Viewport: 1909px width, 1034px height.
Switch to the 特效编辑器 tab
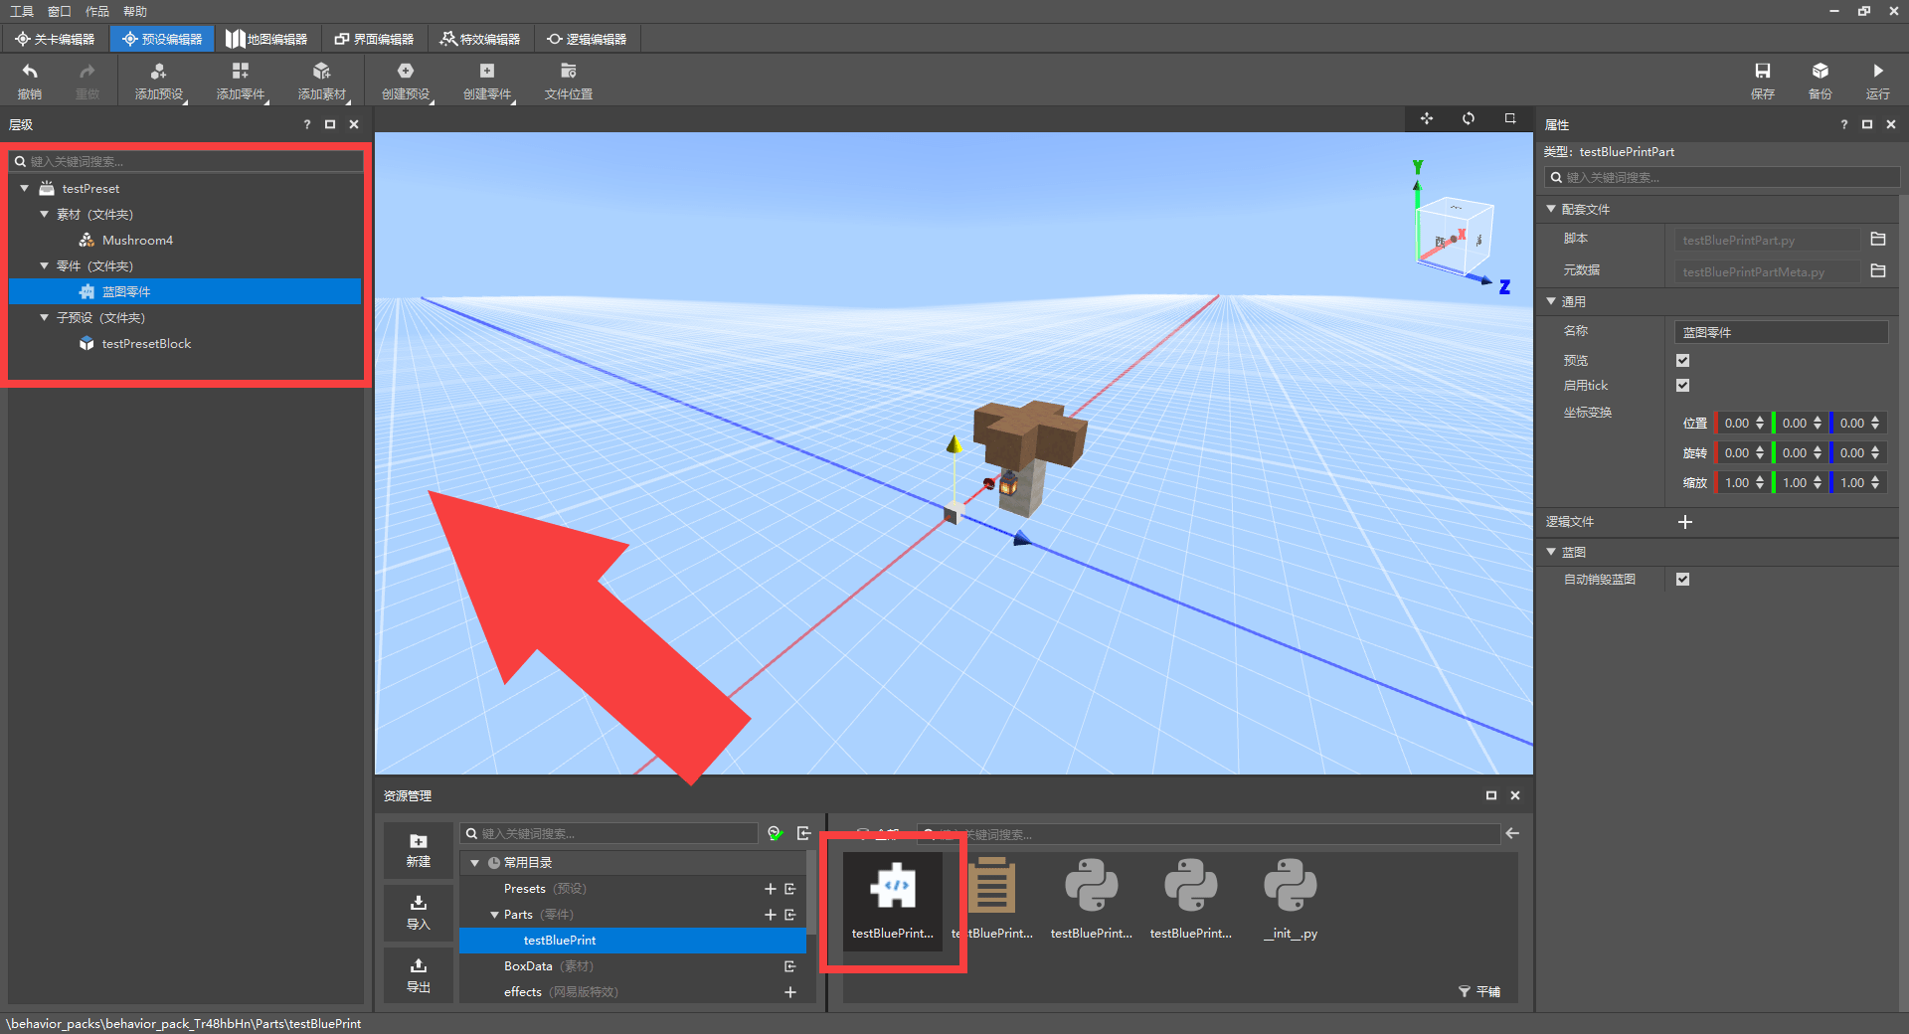[x=480, y=39]
